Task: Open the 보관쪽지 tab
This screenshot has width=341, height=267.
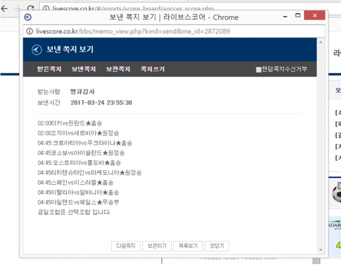Action: tap(118, 69)
